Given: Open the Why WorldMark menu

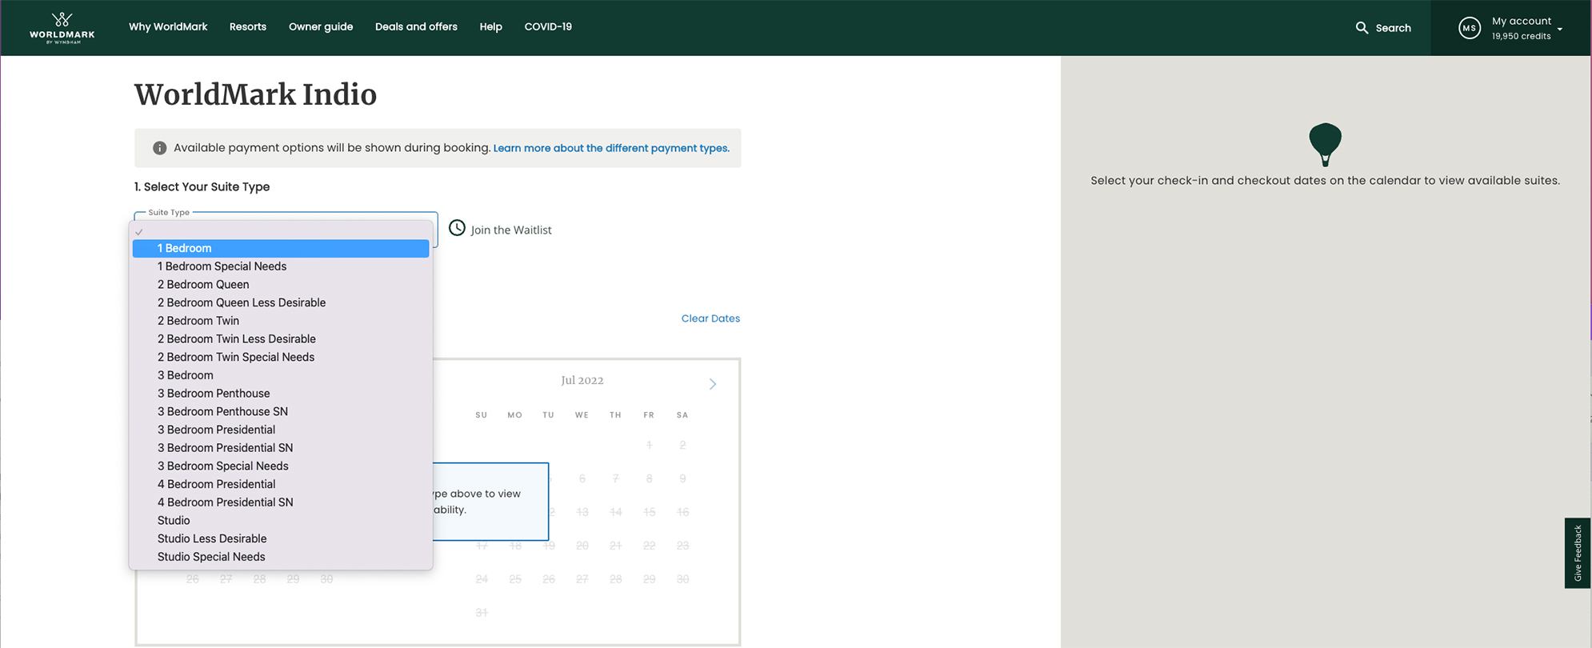Looking at the screenshot, I should [x=168, y=27].
